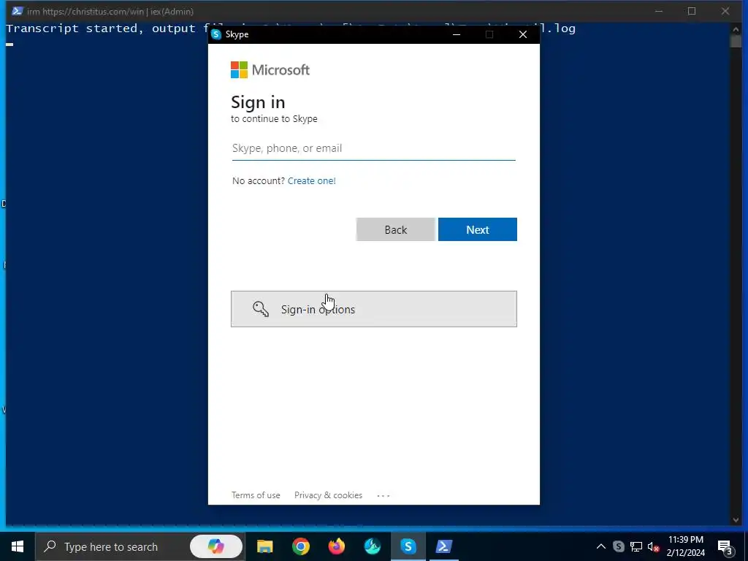Select the Skype taskbar icon
Image resolution: width=748 pixels, height=561 pixels.
point(408,546)
